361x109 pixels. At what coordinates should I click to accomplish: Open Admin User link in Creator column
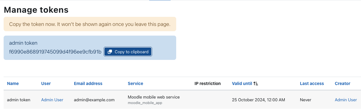pyautogui.click(x=346, y=100)
